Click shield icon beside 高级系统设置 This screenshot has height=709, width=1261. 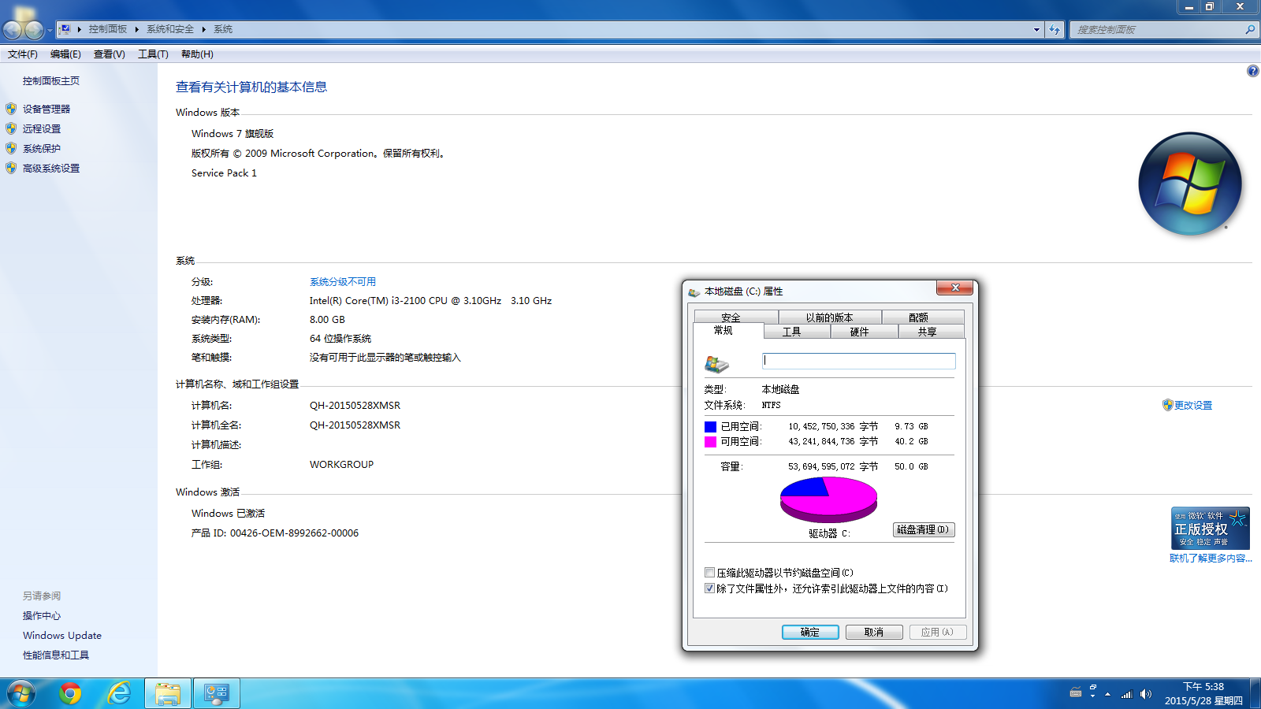11,168
